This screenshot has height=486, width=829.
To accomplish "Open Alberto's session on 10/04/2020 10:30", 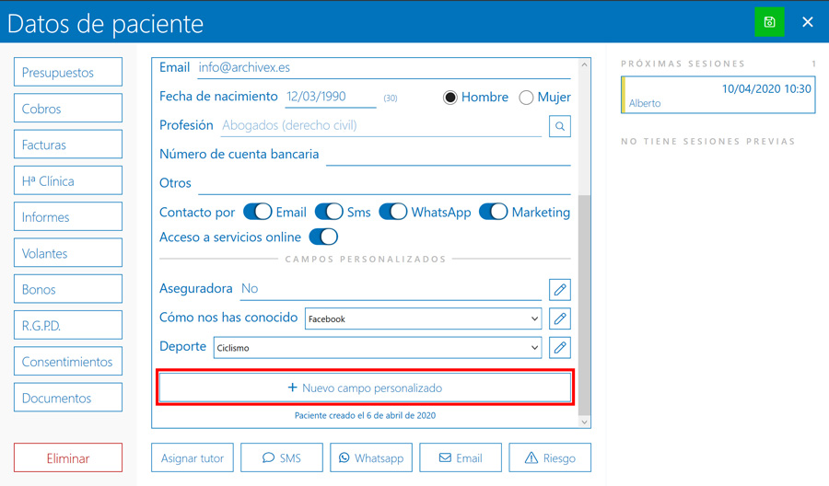I will (718, 95).
